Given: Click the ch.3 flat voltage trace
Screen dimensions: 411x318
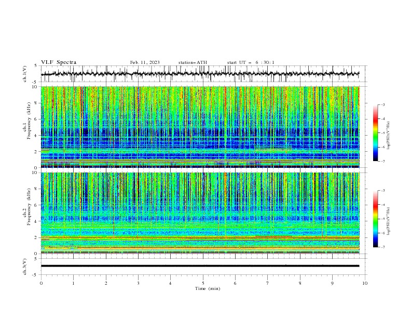Looking at the screenshot, I should coord(200,266).
